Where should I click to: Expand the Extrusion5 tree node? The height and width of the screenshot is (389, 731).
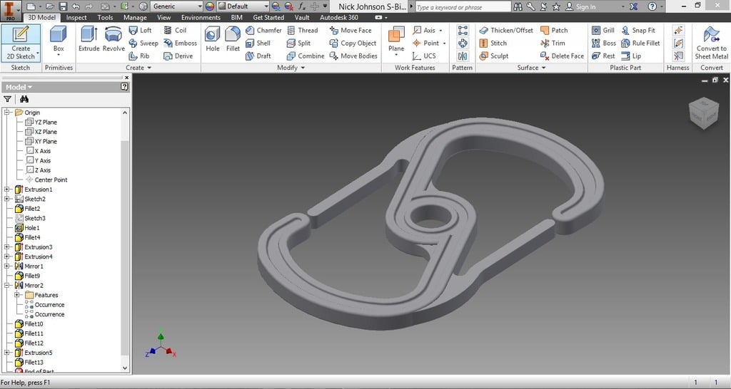(x=7, y=353)
